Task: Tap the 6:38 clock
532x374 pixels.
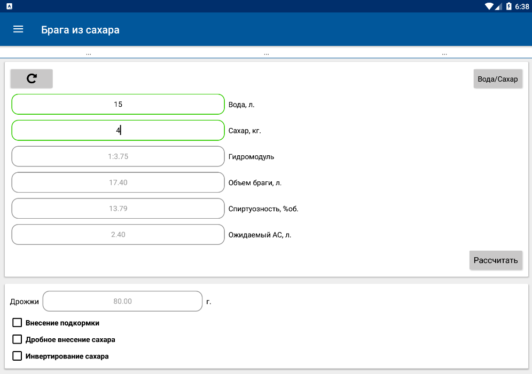Action: [522, 6]
